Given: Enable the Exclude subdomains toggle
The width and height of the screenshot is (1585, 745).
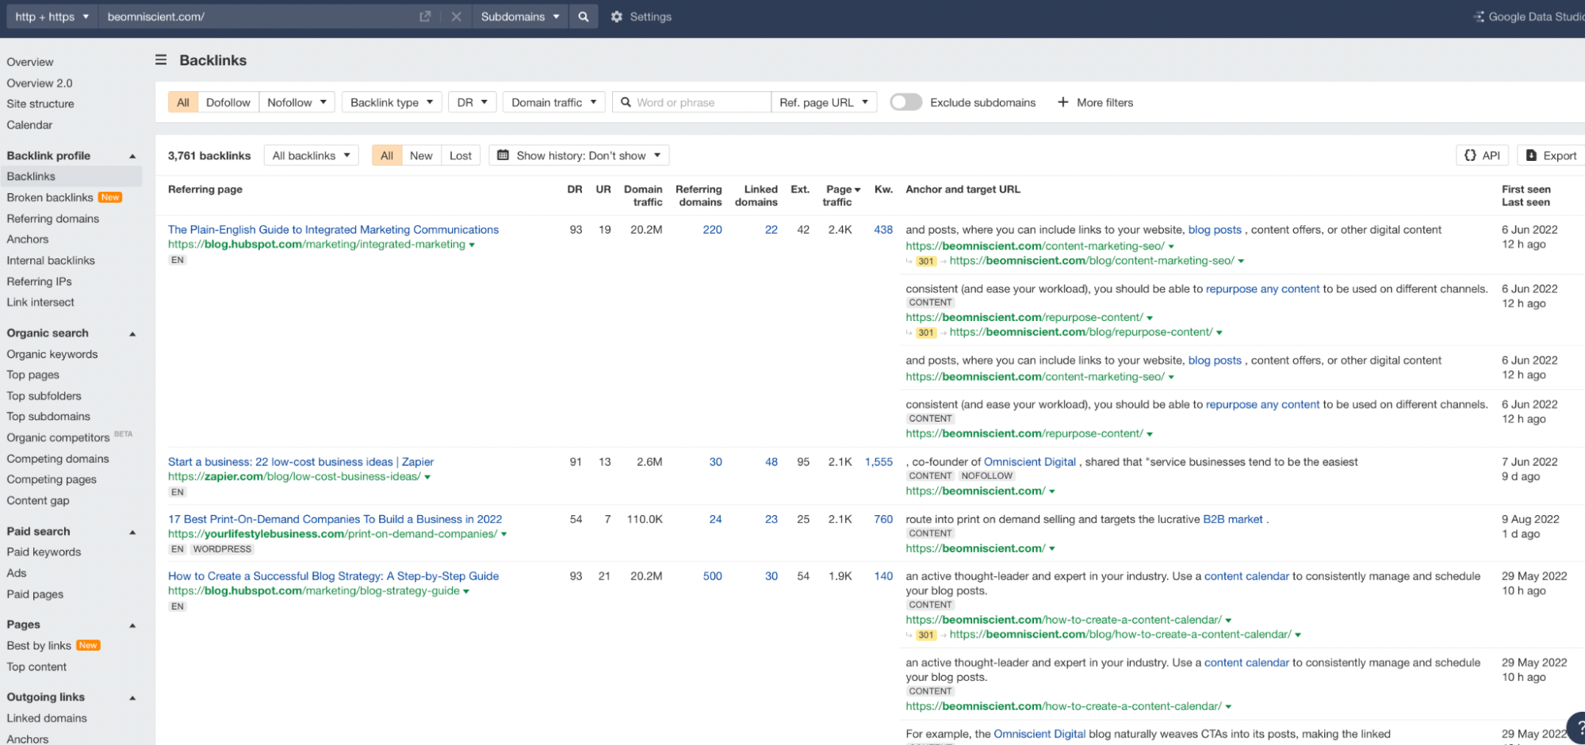Looking at the screenshot, I should pyautogui.click(x=905, y=102).
